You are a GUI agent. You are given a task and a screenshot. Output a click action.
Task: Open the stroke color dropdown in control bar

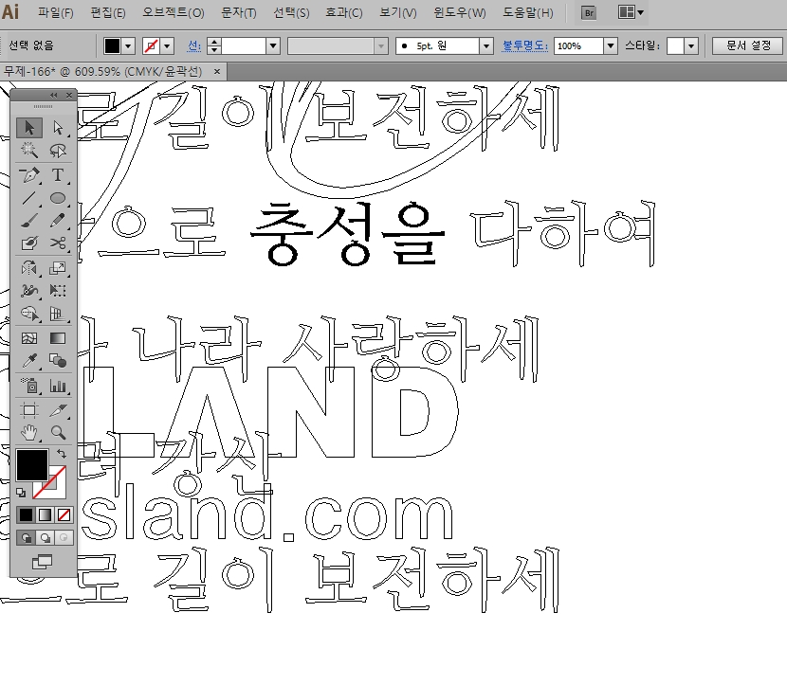pos(167,46)
